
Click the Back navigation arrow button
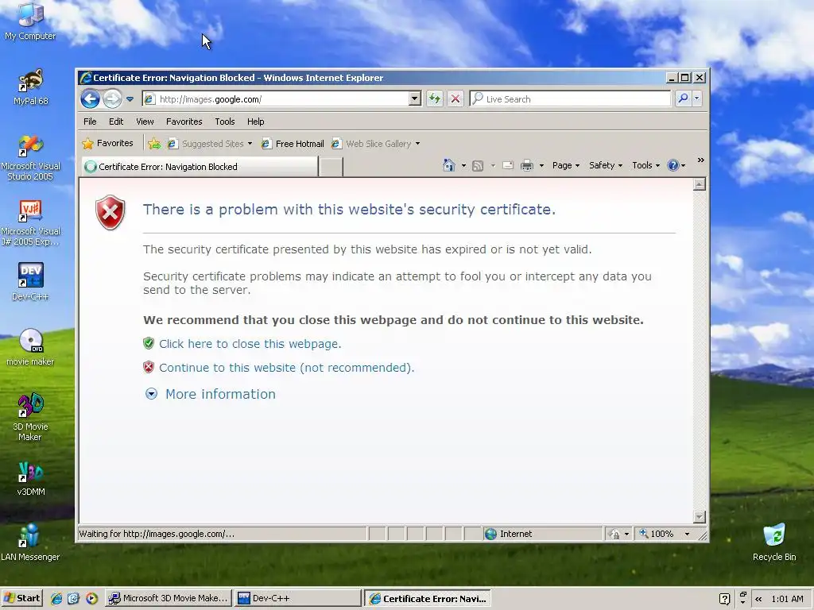[91, 98]
